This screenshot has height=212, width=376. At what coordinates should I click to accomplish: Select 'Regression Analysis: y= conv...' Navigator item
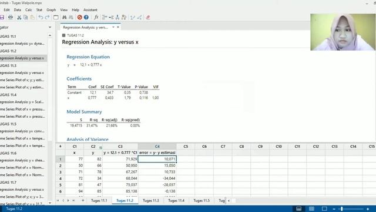(x=22, y=131)
